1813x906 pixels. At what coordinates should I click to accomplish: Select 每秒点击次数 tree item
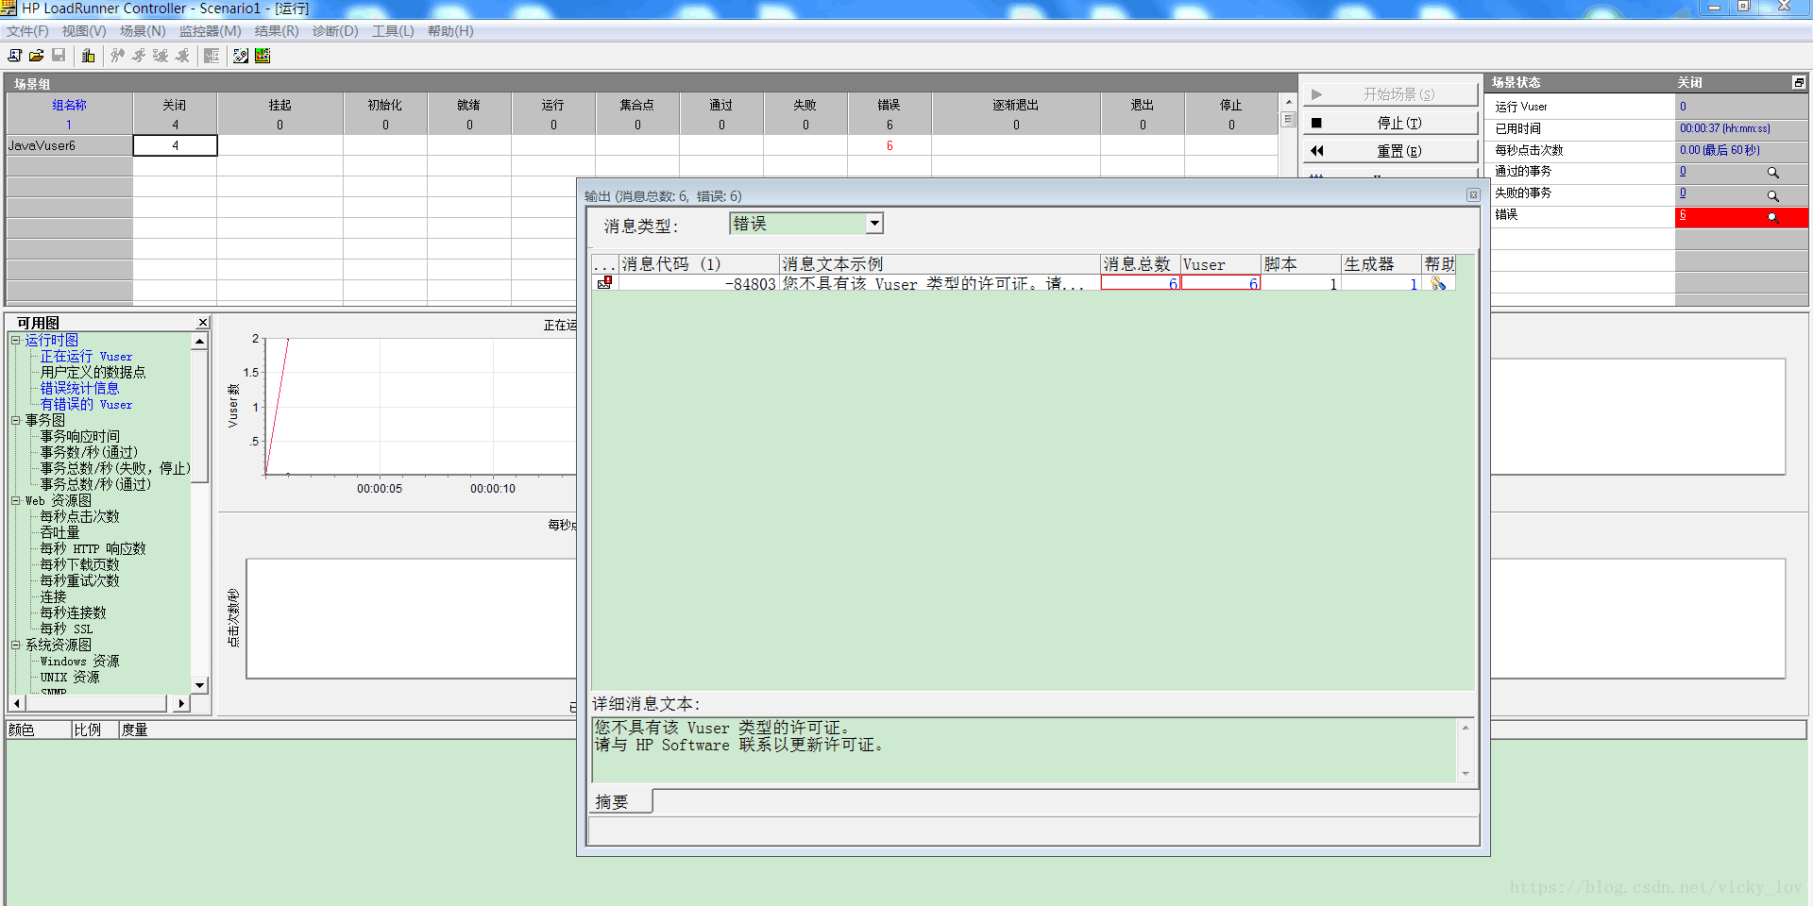pyautogui.click(x=79, y=516)
